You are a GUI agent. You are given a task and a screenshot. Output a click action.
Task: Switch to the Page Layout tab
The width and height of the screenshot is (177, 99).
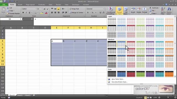(x=30, y=5)
